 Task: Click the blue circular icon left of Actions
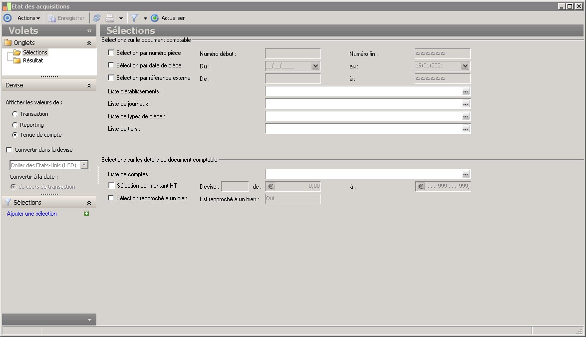pyautogui.click(x=7, y=18)
